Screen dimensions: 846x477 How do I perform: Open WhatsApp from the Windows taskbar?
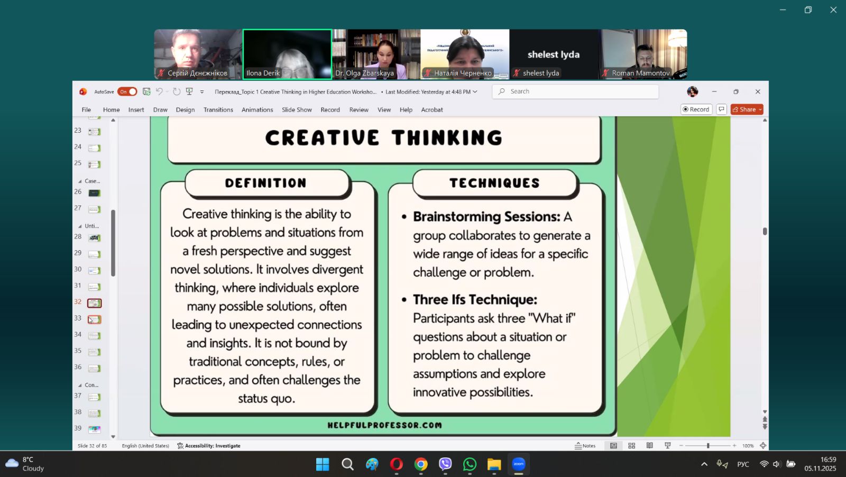tap(470, 464)
